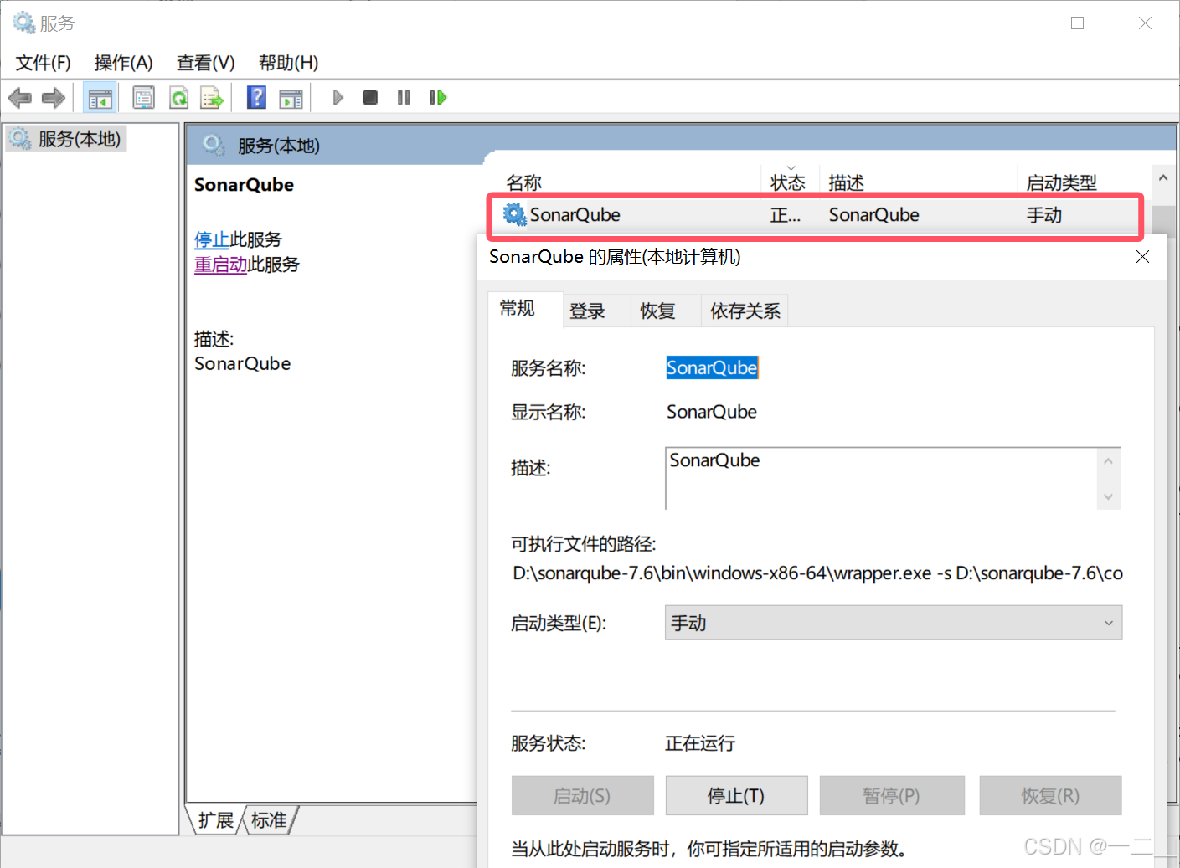The image size is (1180, 868).
Task: Click the services list scroll-up arrow
Action: [1162, 178]
